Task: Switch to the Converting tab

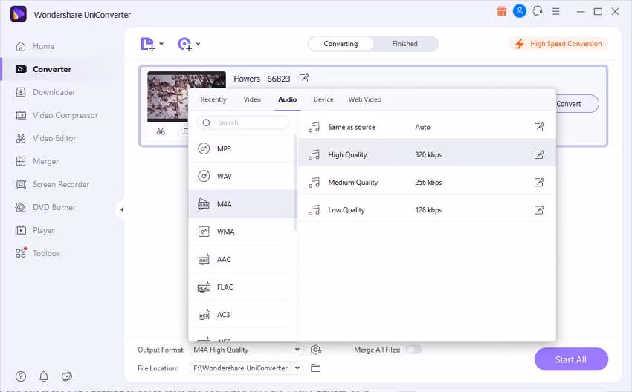Action: pyautogui.click(x=341, y=44)
